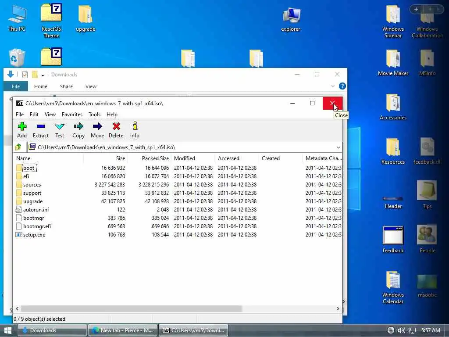The width and height of the screenshot is (449, 337).
Task: Sort by the Packed Size column
Action: pos(149,158)
